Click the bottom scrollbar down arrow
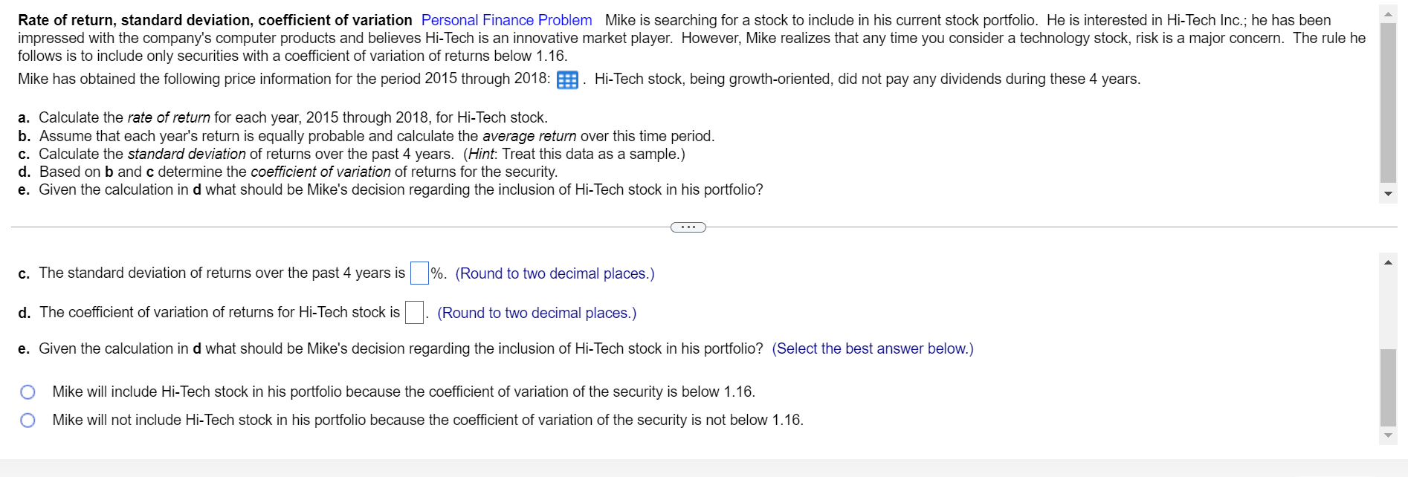This screenshot has width=1408, height=477. coord(1389,436)
